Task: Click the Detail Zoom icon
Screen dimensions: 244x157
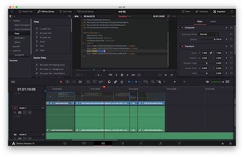Action: click(x=153, y=82)
